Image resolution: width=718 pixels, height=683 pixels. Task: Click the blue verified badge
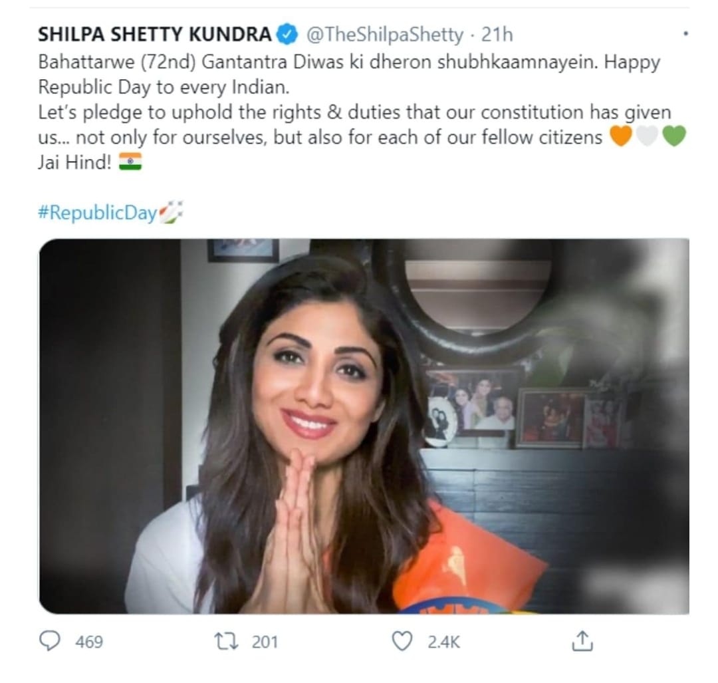(288, 35)
